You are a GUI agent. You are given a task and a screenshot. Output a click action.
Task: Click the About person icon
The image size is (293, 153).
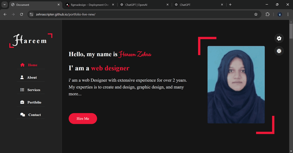point(22,77)
